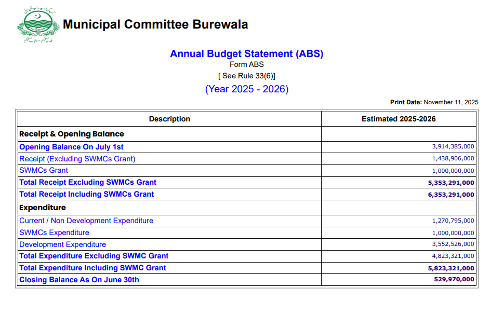
Task: Click the Opening Balance On July 1st link
Action: tap(71, 147)
